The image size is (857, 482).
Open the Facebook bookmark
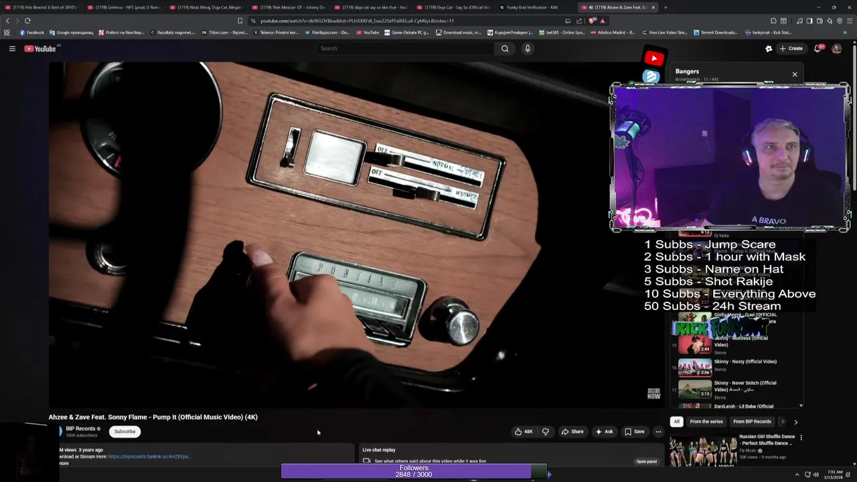(x=31, y=32)
